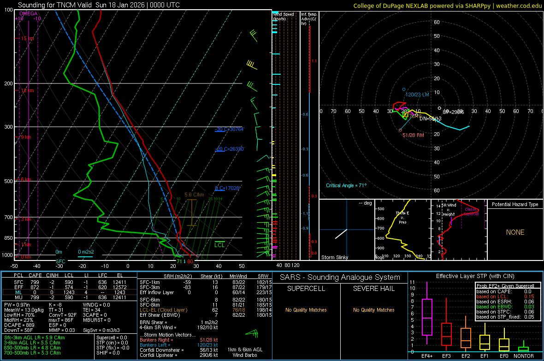Click the '-20 C=26330' isotherm height label
544x361 pixels.
[x=229, y=149]
